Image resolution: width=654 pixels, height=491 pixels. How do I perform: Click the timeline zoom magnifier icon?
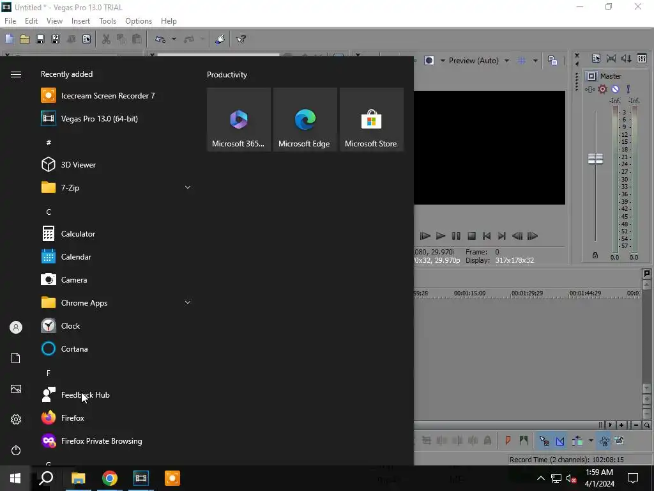646,425
